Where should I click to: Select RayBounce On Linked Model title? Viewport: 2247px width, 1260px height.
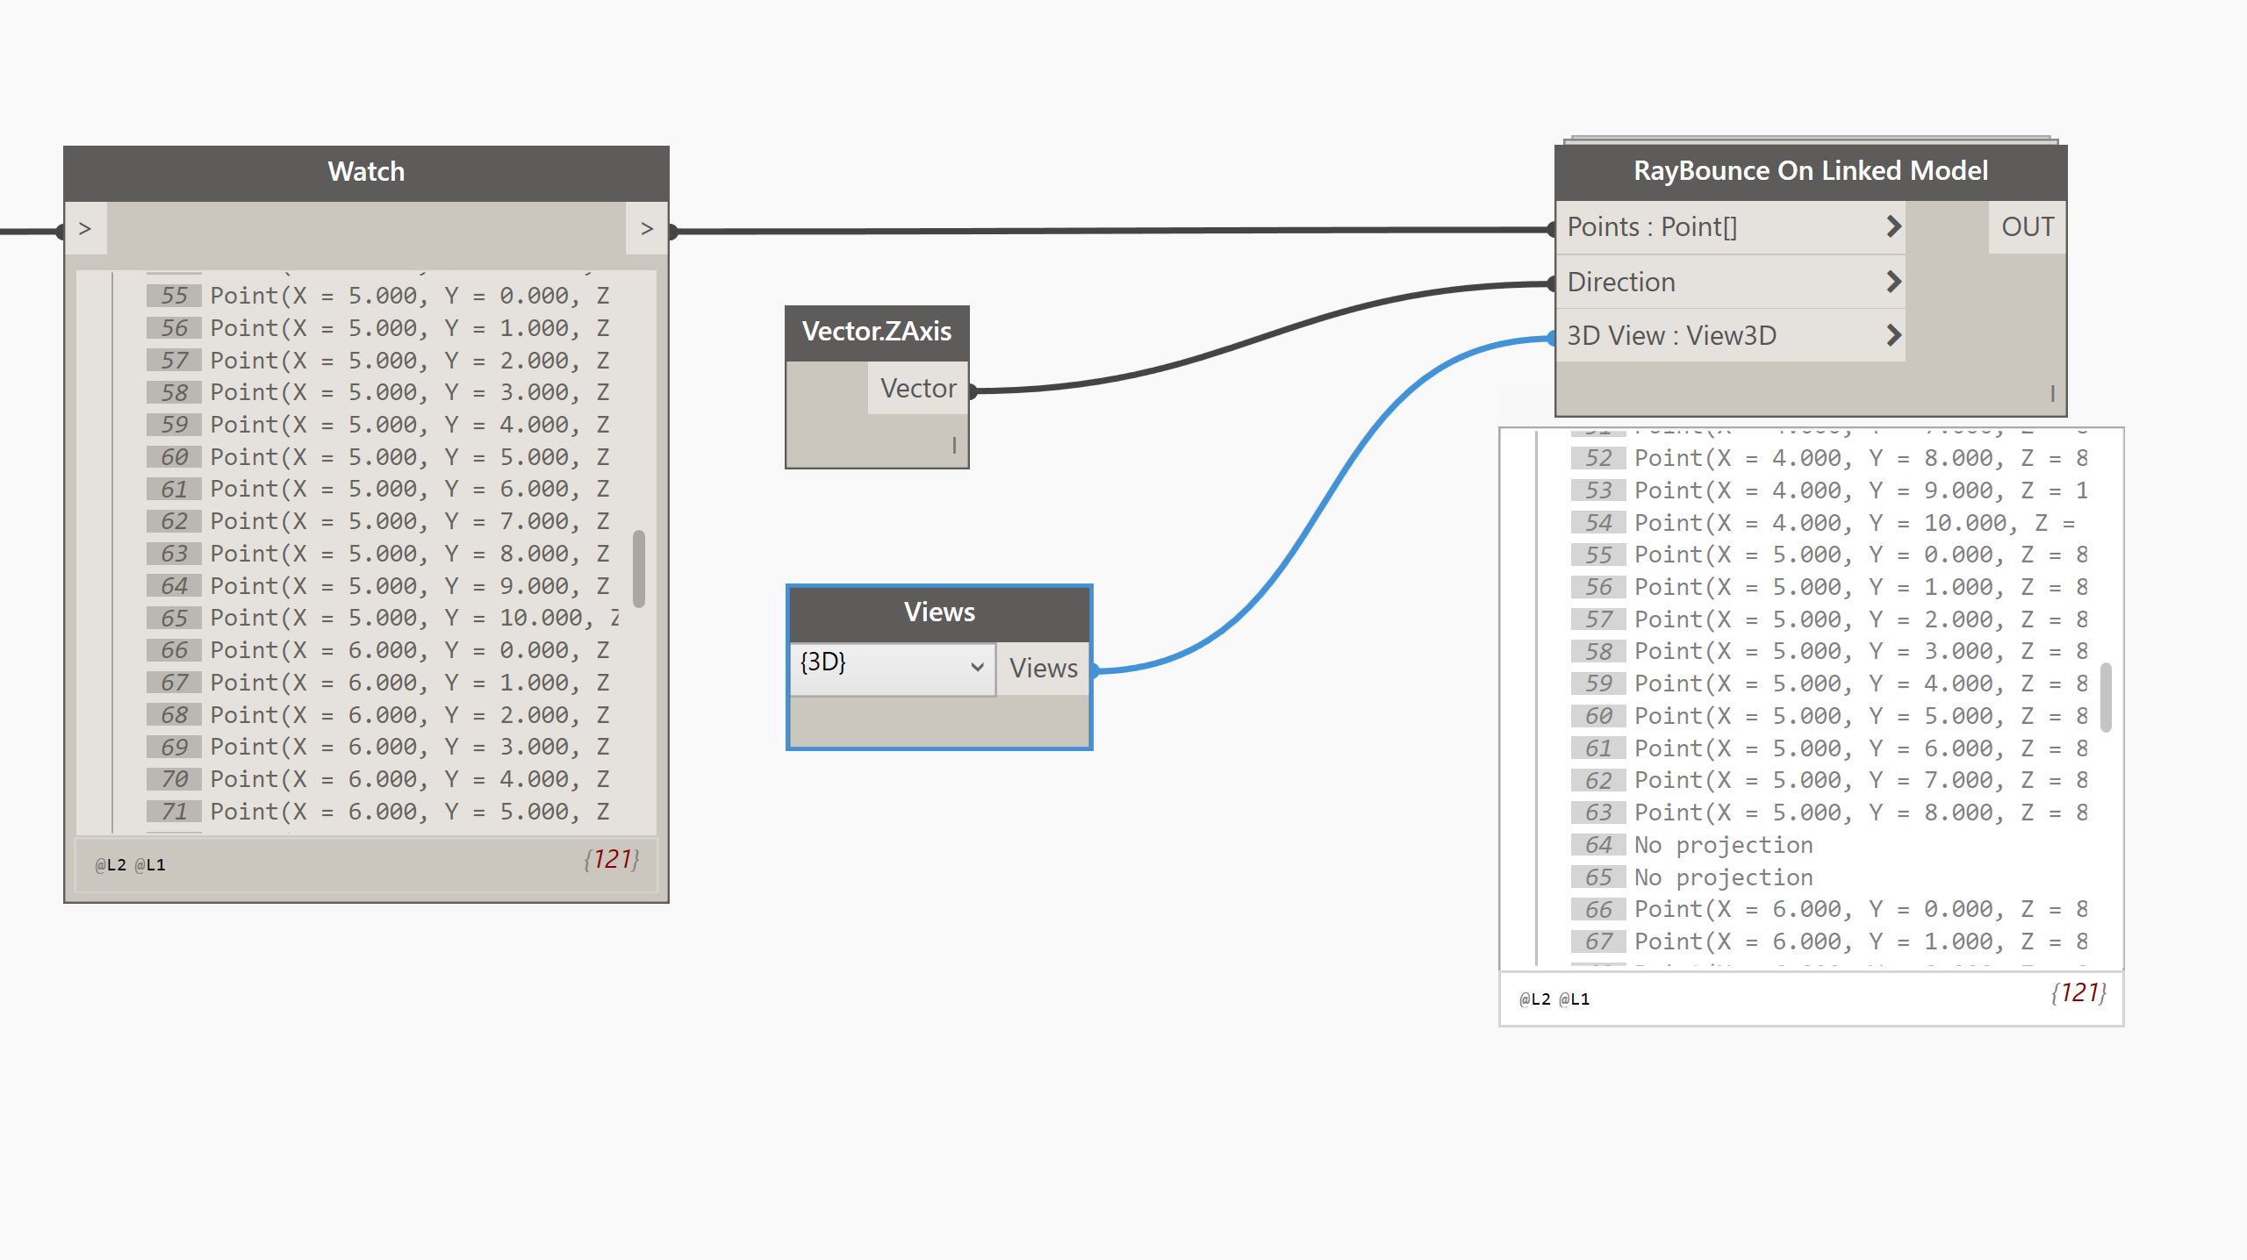click(1810, 171)
